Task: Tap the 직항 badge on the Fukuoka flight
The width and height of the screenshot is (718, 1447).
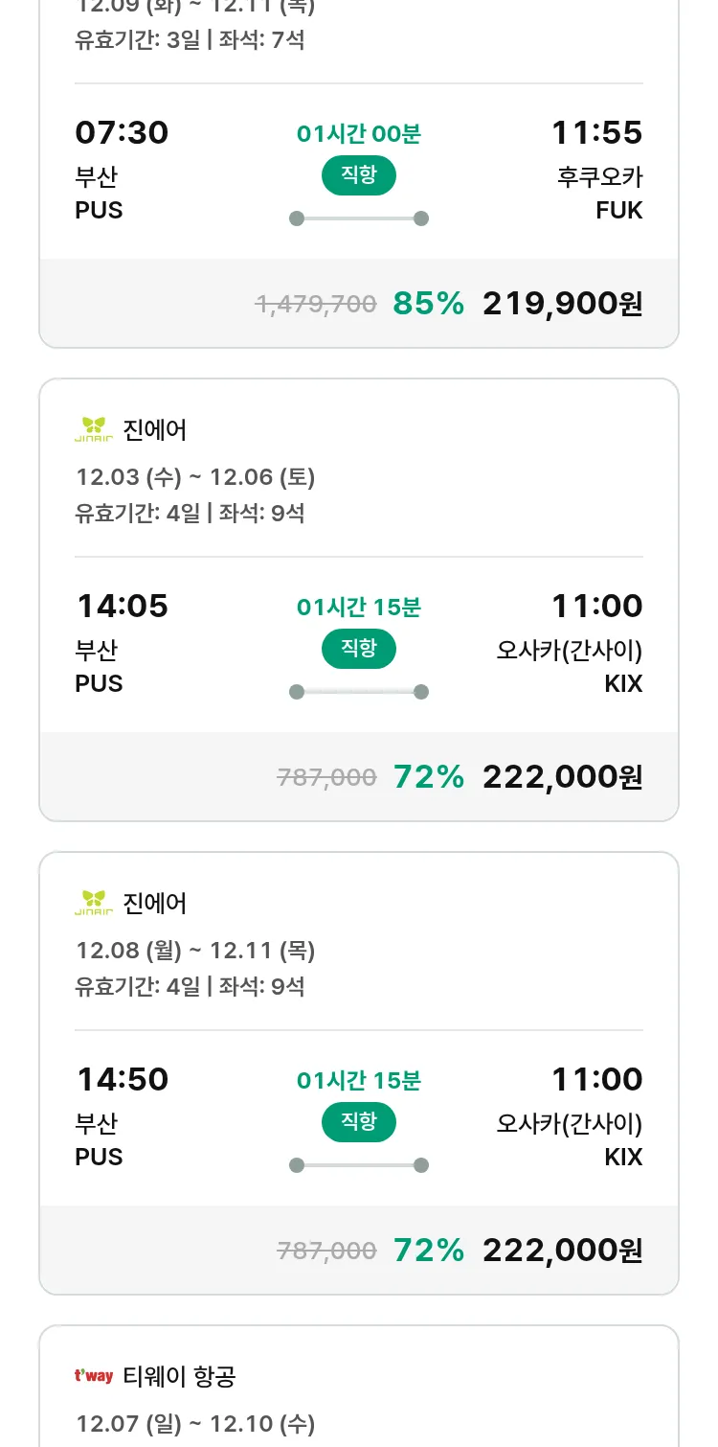Action: [358, 175]
